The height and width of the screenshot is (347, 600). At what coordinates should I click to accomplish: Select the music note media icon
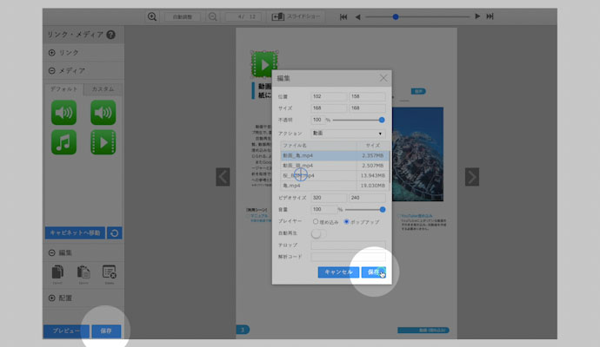click(63, 142)
